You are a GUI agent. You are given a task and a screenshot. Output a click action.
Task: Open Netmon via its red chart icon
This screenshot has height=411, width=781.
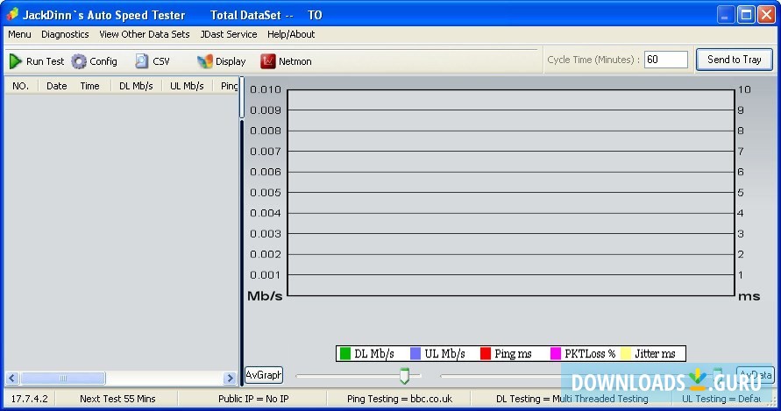pyautogui.click(x=268, y=61)
